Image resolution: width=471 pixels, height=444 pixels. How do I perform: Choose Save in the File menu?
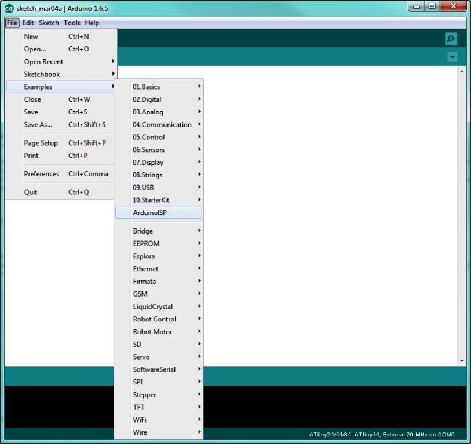coord(60,112)
